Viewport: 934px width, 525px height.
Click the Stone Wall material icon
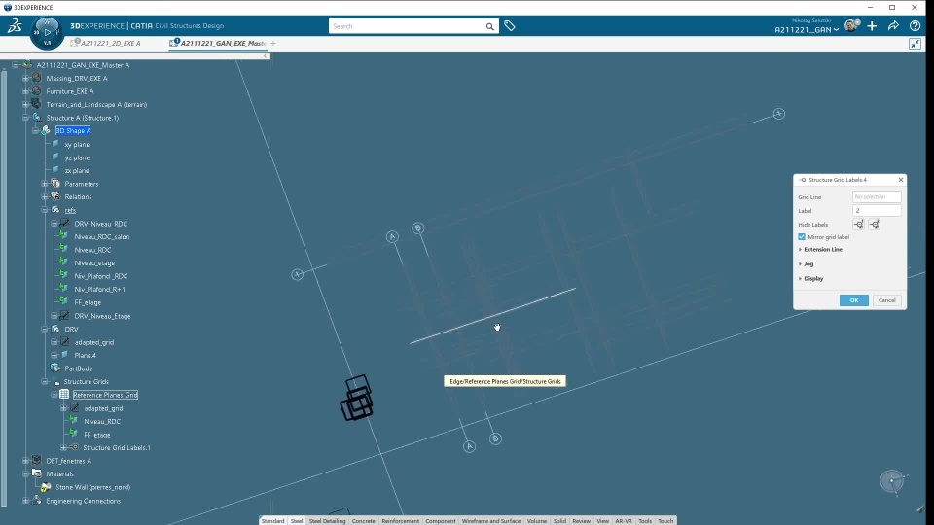coord(46,487)
